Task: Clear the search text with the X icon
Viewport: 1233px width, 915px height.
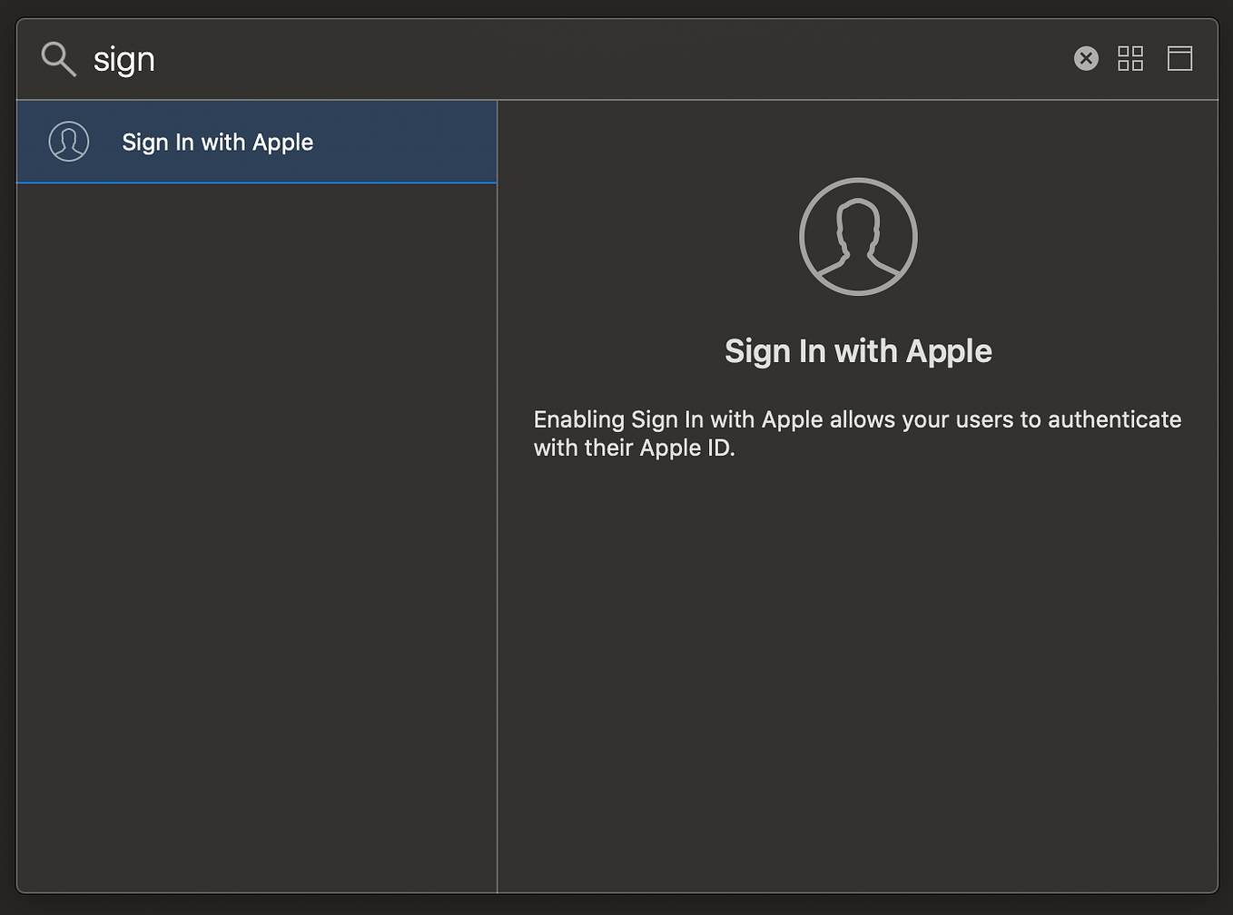Action: [x=1086, y=58]
